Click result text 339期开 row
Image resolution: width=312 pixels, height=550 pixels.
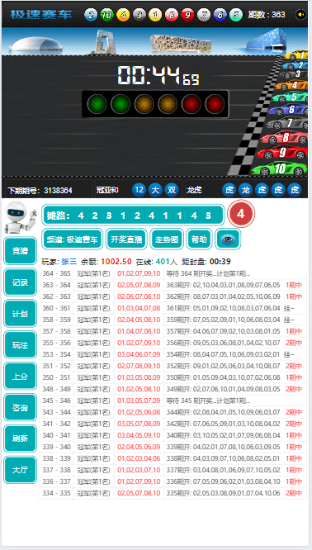224,447
